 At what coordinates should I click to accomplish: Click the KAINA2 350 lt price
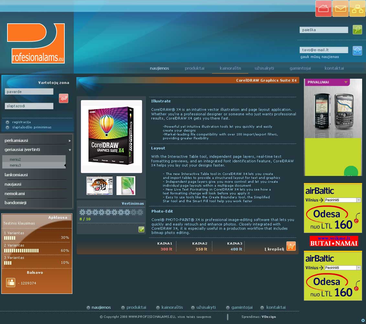pyautogui.click(x=201, y=249)
